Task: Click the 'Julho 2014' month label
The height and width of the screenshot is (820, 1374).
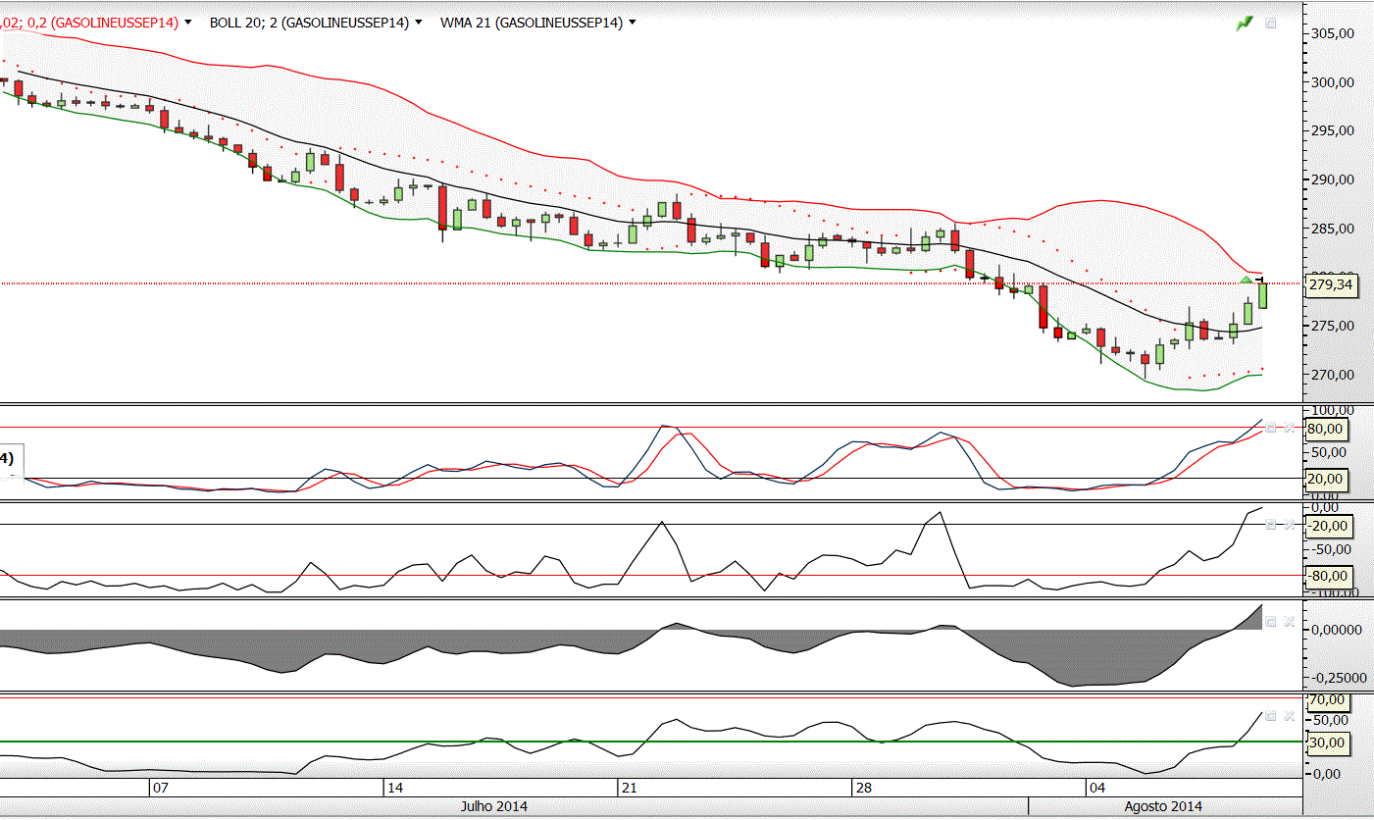Action: pyautogui.click(x=494, y=806)
